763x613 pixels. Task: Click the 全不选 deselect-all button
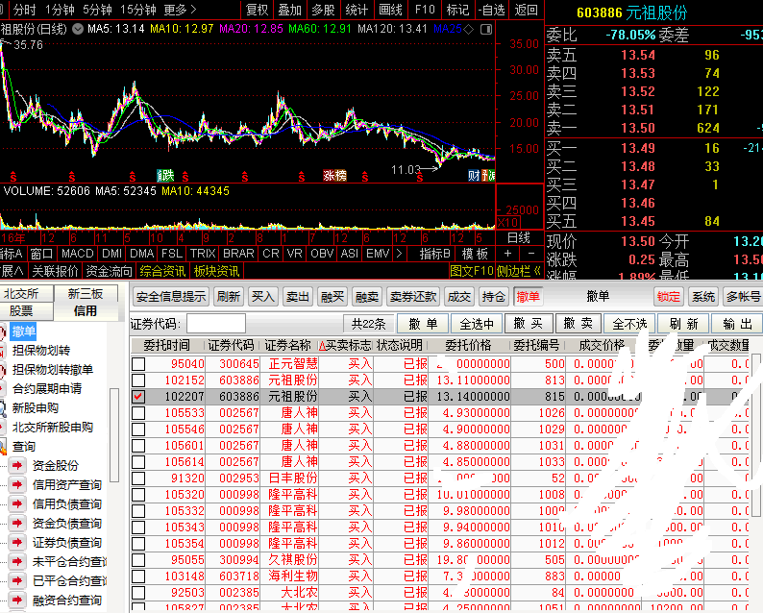[x=629, y=324]
